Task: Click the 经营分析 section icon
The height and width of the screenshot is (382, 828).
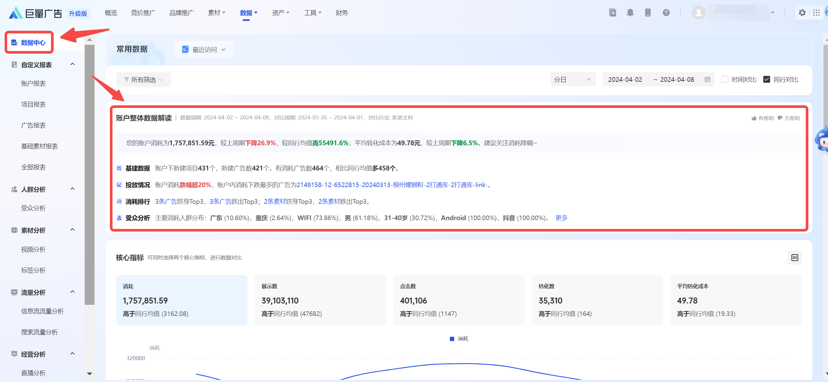Action: (14, 354)
